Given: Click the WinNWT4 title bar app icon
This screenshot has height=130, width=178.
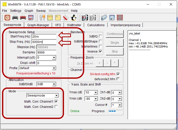Looking at the screenshot, I should click(5, 5).
